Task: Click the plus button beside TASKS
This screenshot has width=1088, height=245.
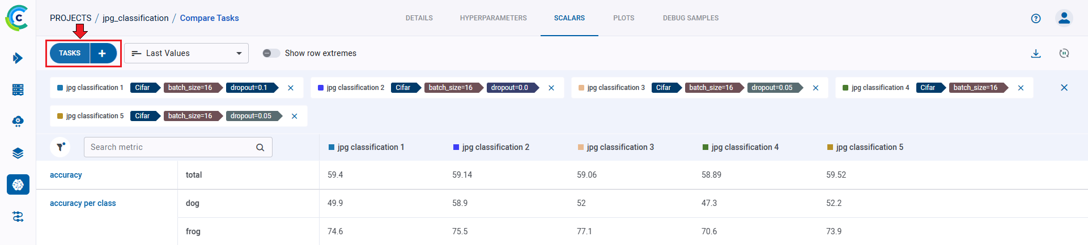Action: point(103,53)
